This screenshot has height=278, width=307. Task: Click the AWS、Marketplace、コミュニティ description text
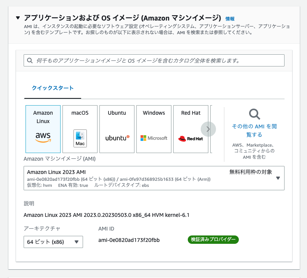[254, 151]
